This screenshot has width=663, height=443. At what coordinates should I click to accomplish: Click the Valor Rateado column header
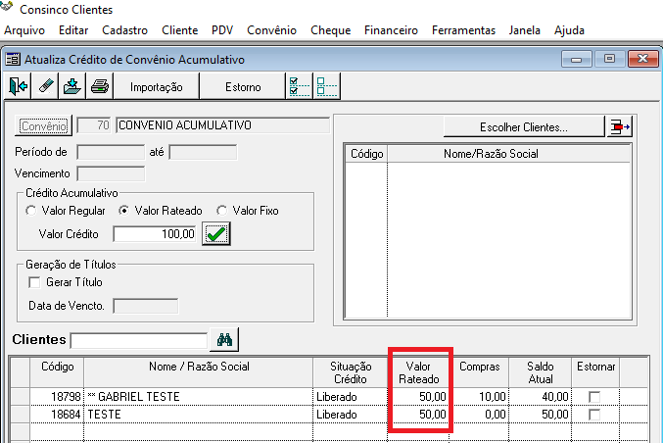(419, 372)
